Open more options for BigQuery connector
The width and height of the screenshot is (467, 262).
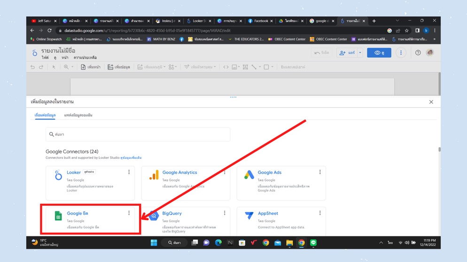225,213
